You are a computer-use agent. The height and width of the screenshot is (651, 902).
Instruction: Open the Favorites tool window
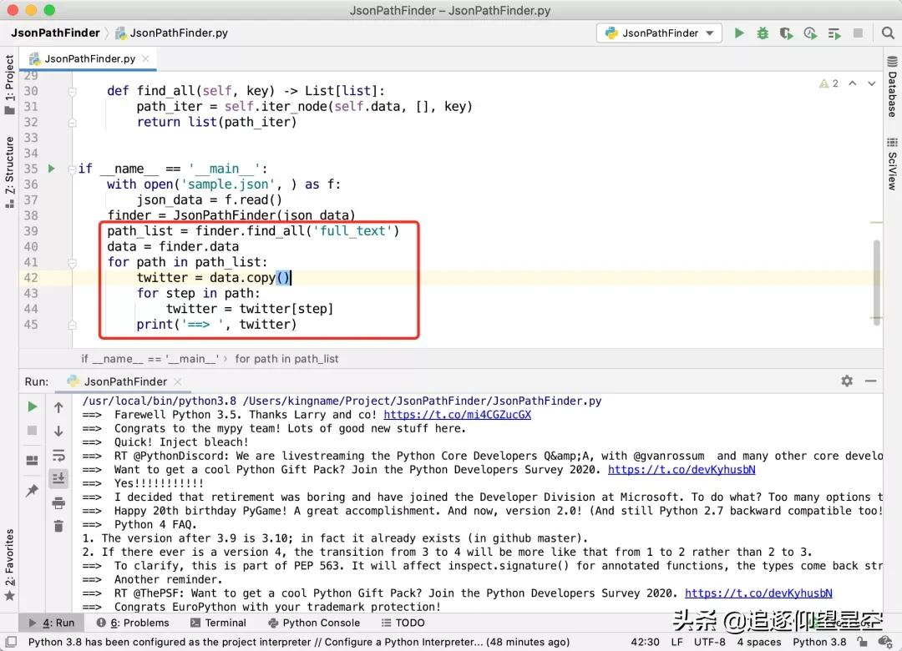pyautogui.click(x=9, y=565)
